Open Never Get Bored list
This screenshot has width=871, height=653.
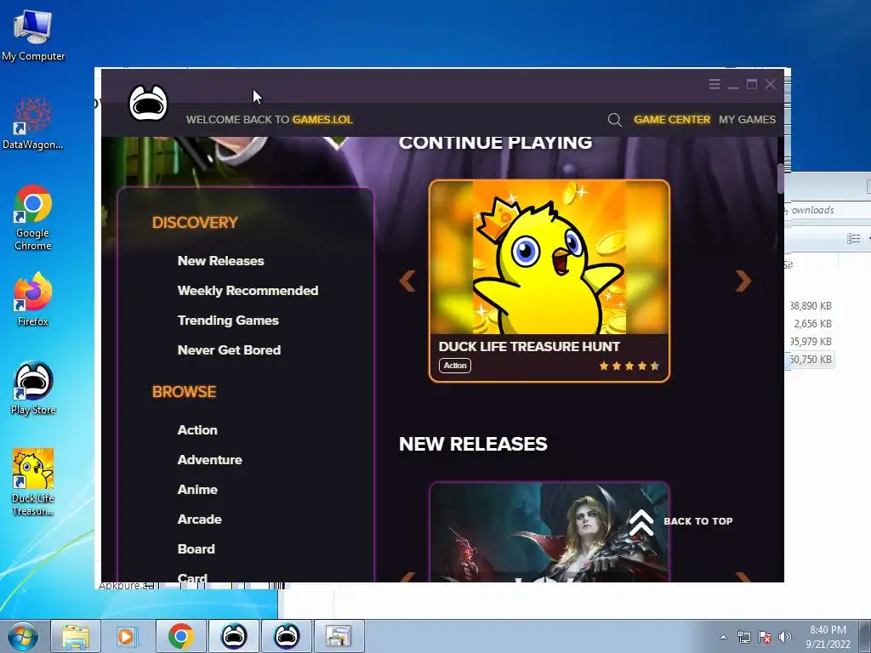(229, 350)
